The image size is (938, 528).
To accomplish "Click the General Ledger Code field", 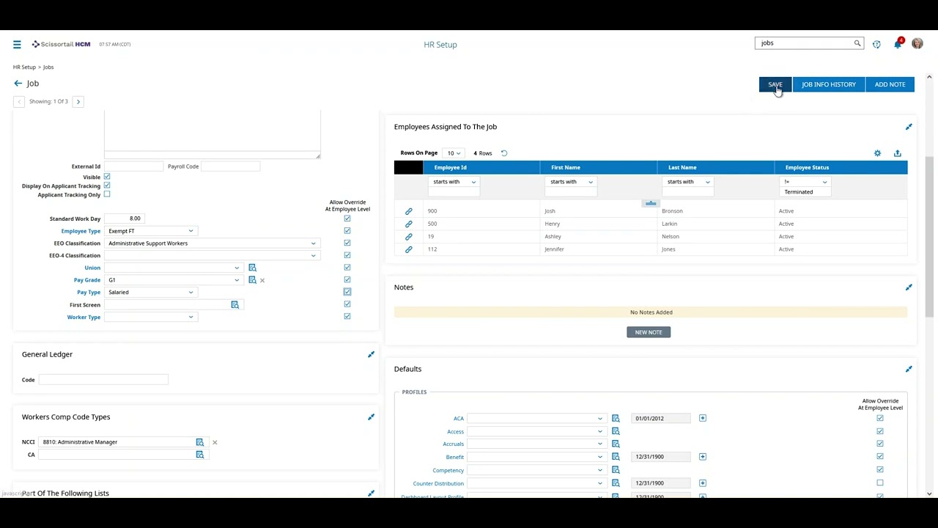I will tap(103, 380).
